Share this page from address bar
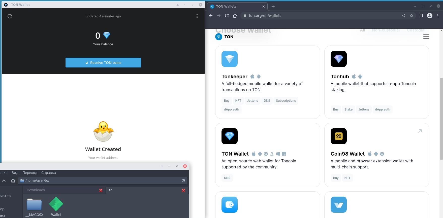The image size is (443, 218). [x=403, y=16]
